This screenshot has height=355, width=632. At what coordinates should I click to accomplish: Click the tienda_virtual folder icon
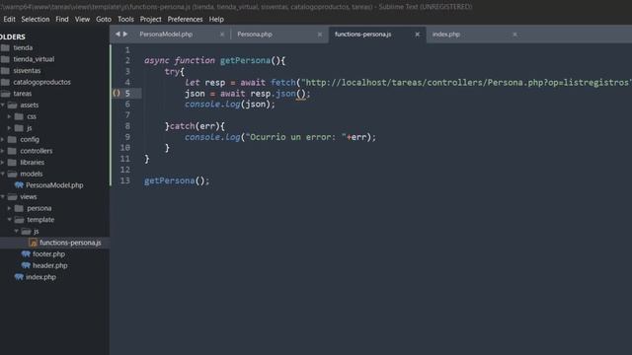coord(5,59)
